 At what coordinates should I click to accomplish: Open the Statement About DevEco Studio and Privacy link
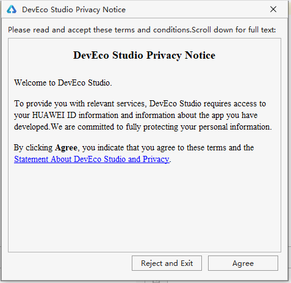(92, 159)
